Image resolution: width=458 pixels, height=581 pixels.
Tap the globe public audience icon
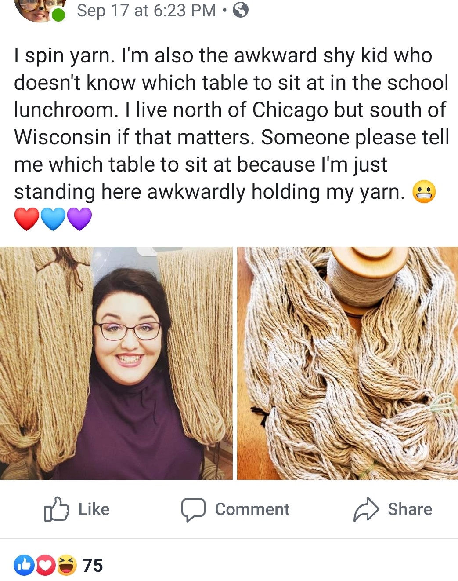point(241,10)
